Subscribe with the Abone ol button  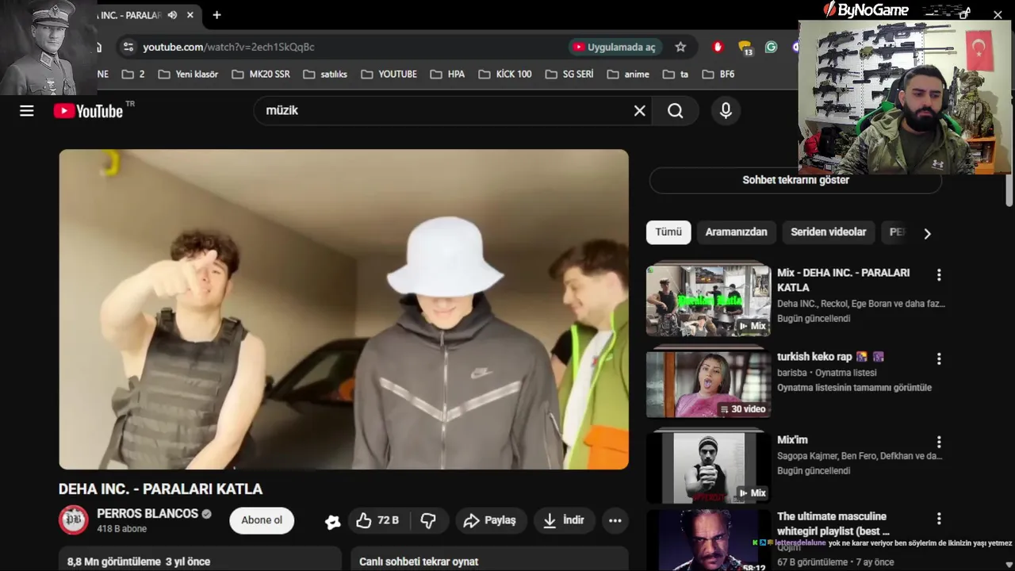[x=262, y=520]
